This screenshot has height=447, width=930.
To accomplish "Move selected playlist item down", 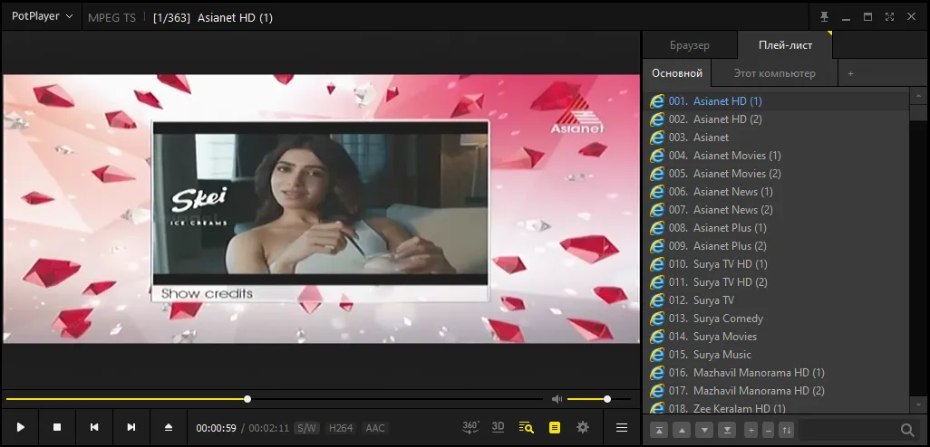I will coord(704,430).
